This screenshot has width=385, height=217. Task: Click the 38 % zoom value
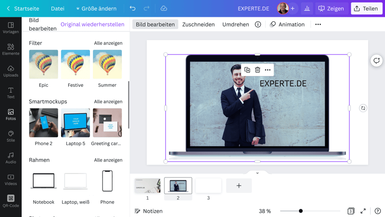[x=265, y=211]
